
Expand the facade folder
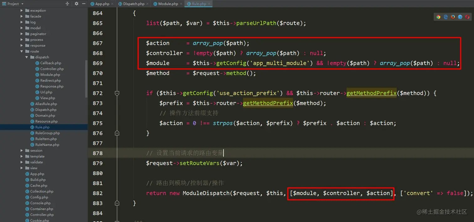point(22,16)
